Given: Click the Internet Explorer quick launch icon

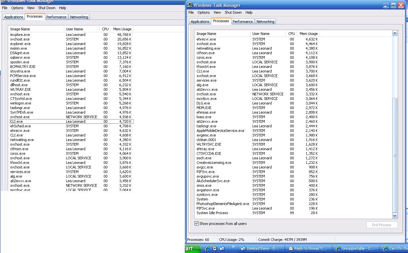Looking at the screenshot, I should pyautogui.click(x=207, y=248).
